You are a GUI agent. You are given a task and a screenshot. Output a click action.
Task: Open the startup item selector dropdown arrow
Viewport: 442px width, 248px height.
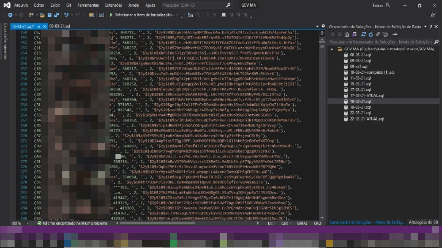click(x=177, y=15)
